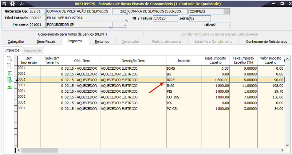The height and width of the screenshot is (155, 292).
Task: Click the add row icon beside grid
Action: (x=10, y=59)
